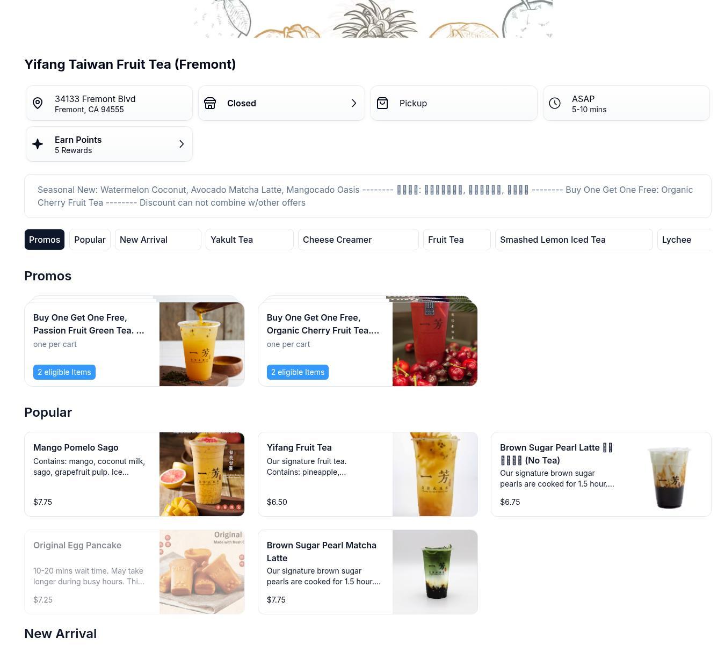Open the Earn Points 5 Rewards card

click(109, 144)
